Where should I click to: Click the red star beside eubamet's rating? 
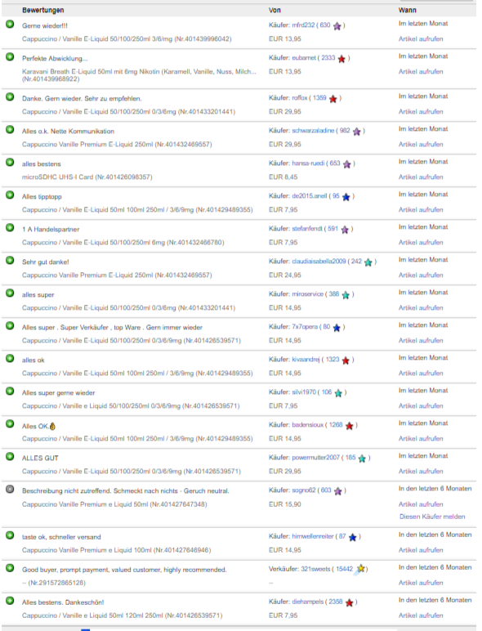click(341, 59)
